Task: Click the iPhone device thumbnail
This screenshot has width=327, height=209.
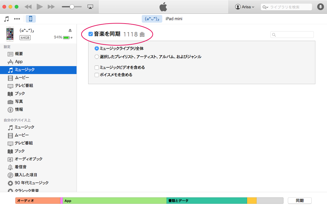Action: [x=10, y=34]
